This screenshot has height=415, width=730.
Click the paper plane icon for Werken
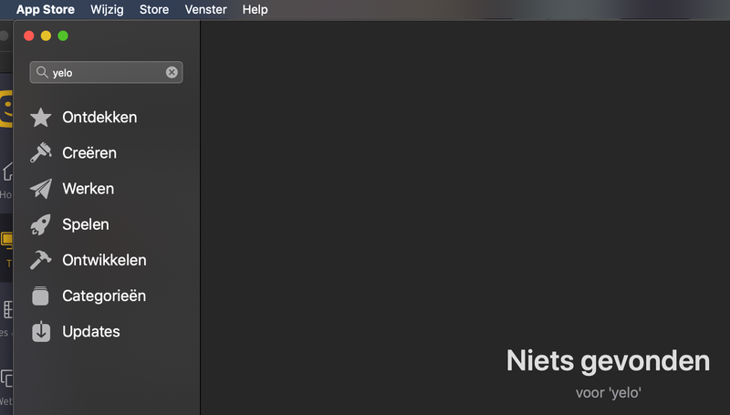point(40,189)
